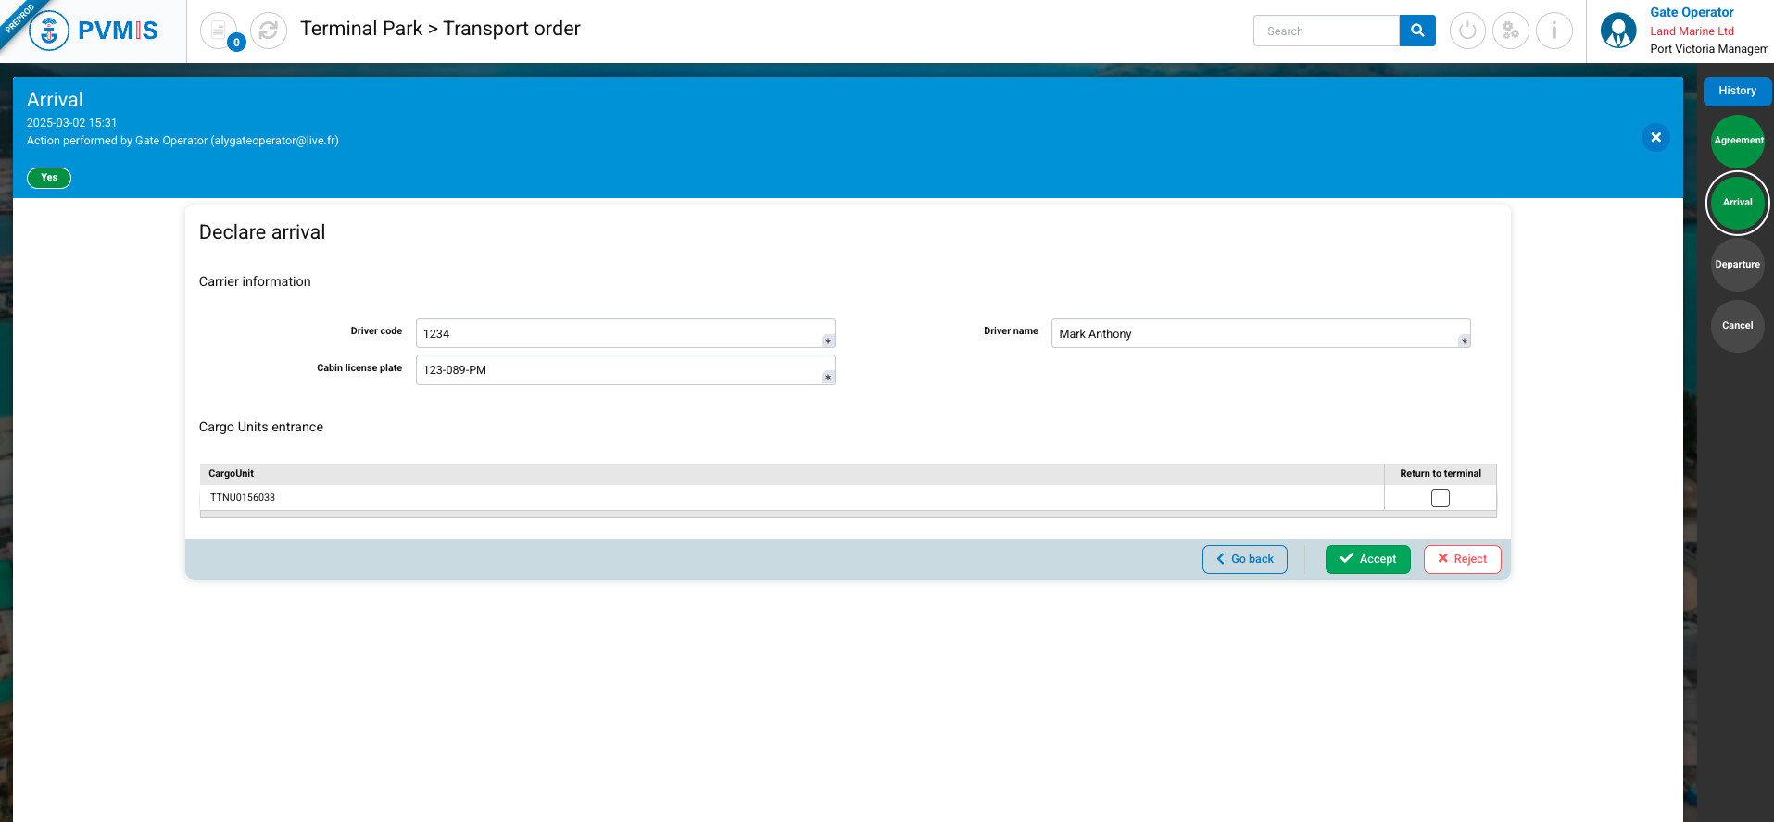Screen dimensions: 1774x822
Task: Click the Accept button
Action: [1367, 559]
